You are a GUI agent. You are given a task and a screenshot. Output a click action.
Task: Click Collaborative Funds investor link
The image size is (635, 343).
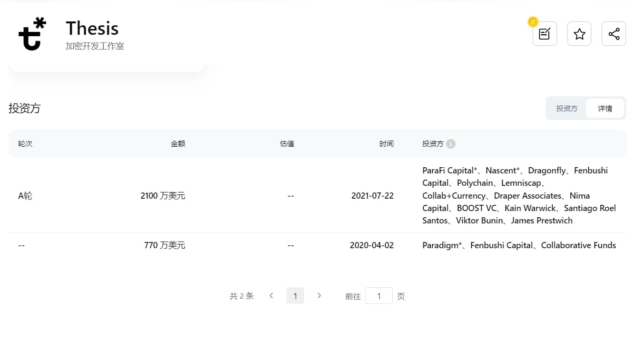click(578, 245)
